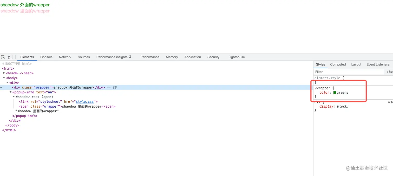
Task: Click the Filter styles input field
Action: click(338, 72)
